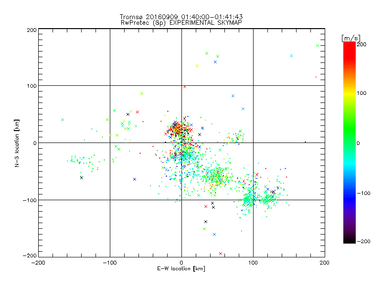Click the '[m/s]' colorbar unit label
Viewport: 382px width, 286px height.
click(x=351, y=38)
